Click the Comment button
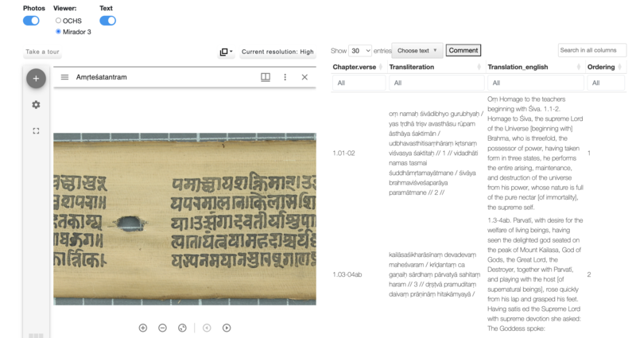 point(463,50)
